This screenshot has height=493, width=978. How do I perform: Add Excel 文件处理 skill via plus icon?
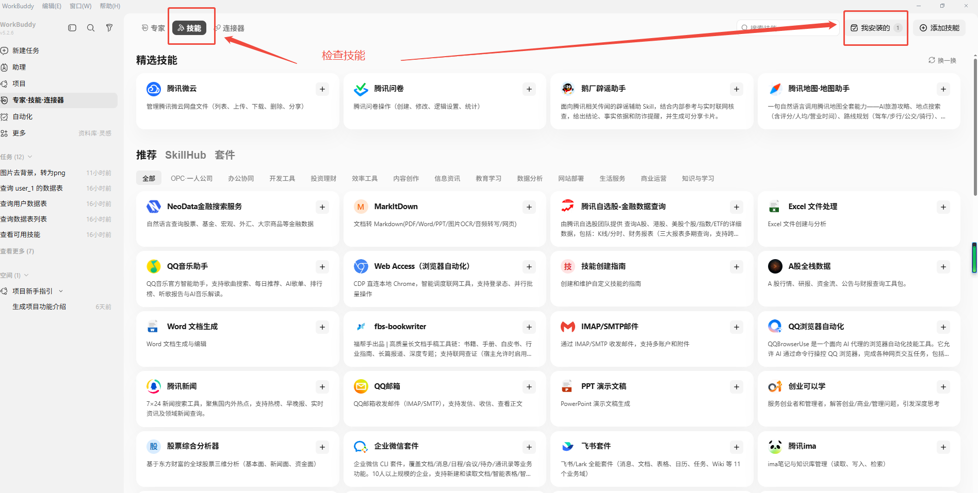943,207
